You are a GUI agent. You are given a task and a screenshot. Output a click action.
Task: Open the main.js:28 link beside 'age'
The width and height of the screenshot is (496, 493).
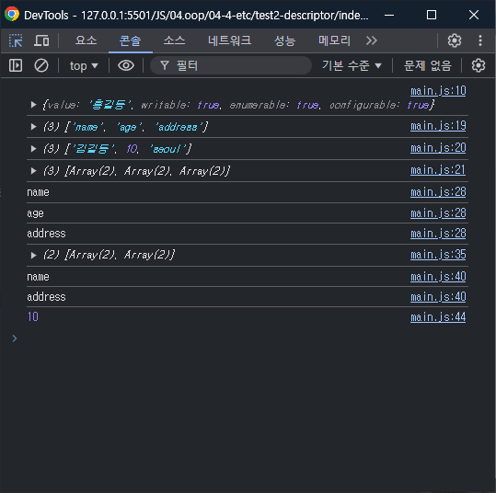coord(438,213)
